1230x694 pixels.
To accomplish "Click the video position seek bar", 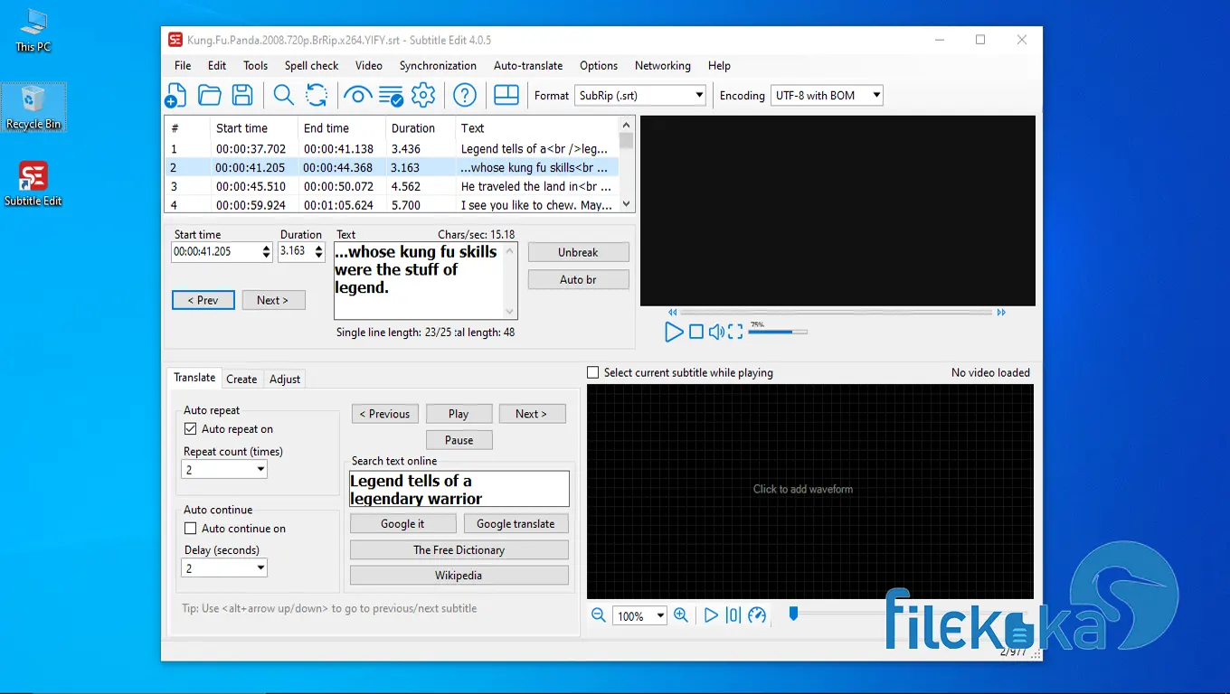I will [x=837, y=313].
